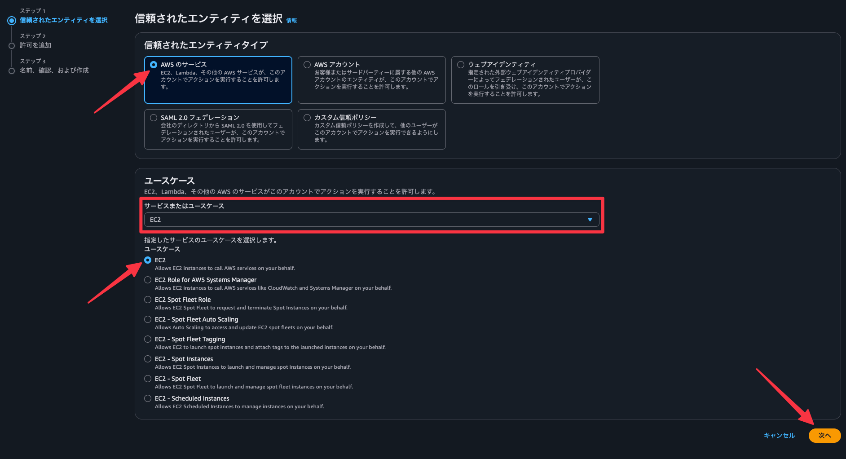This screenshot has height=459, width=846.
Task: Select SAML 2.0 フェデレーション option
Action: 154,118
